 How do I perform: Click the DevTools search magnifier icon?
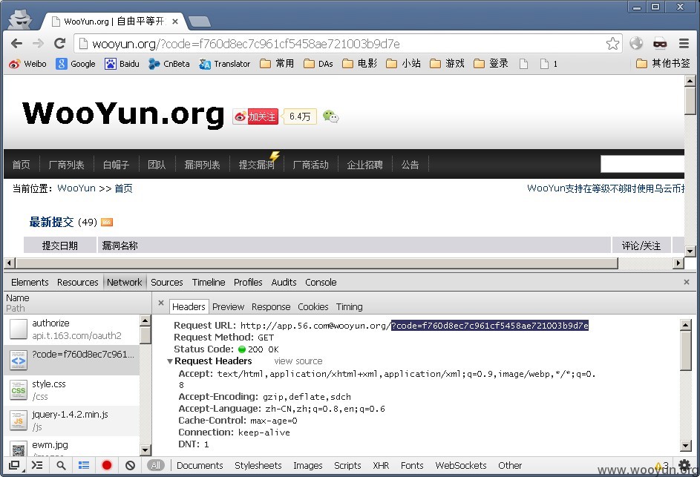[x=61, y=465]
